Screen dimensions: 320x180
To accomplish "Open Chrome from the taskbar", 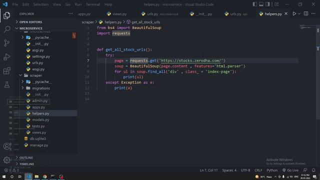I will pos(44,176).
